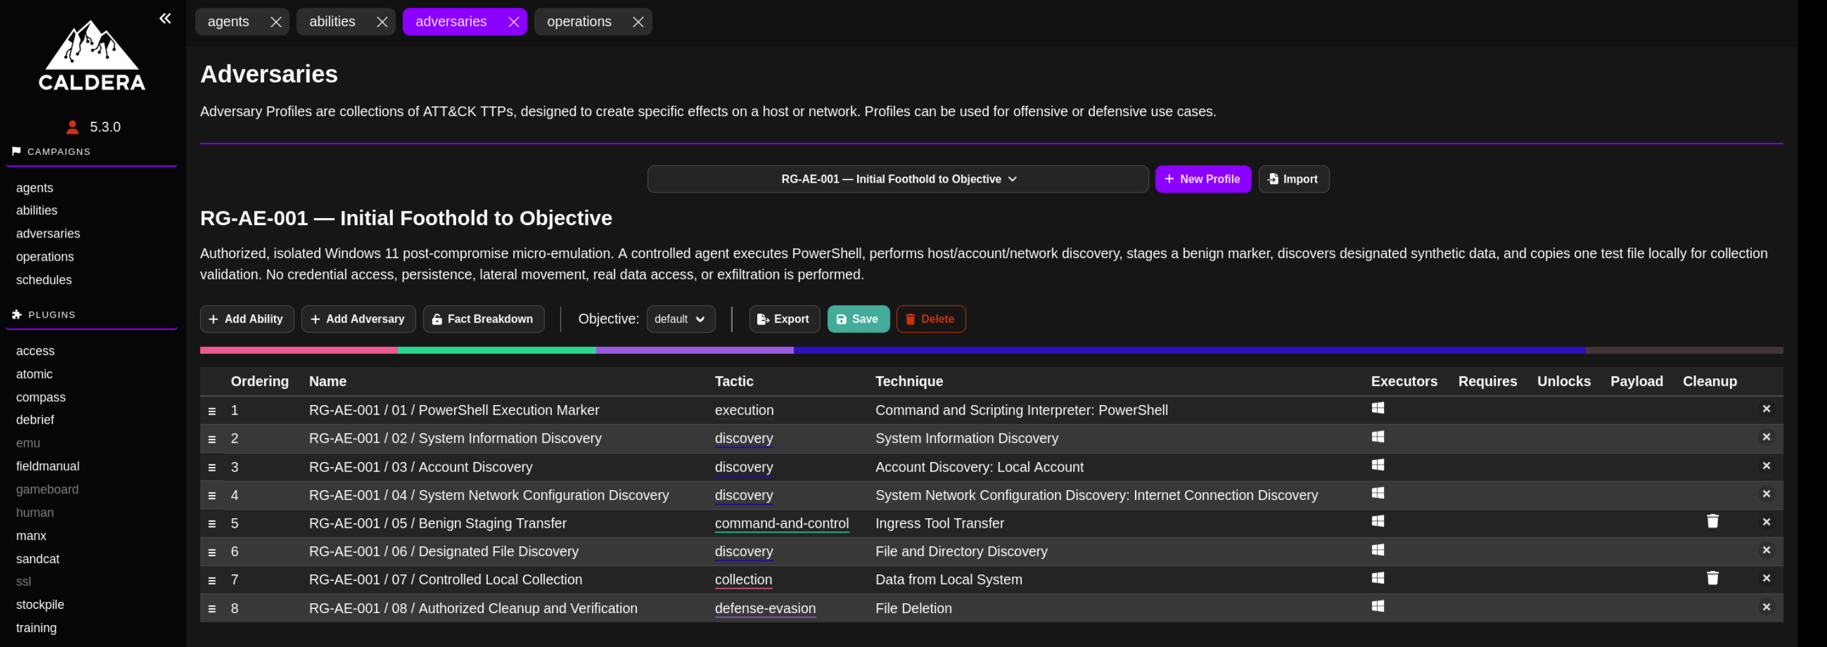This screenshot has height=647, width=1827.
Task: Open schedules in the sidebar
Action: pos(44,280)
